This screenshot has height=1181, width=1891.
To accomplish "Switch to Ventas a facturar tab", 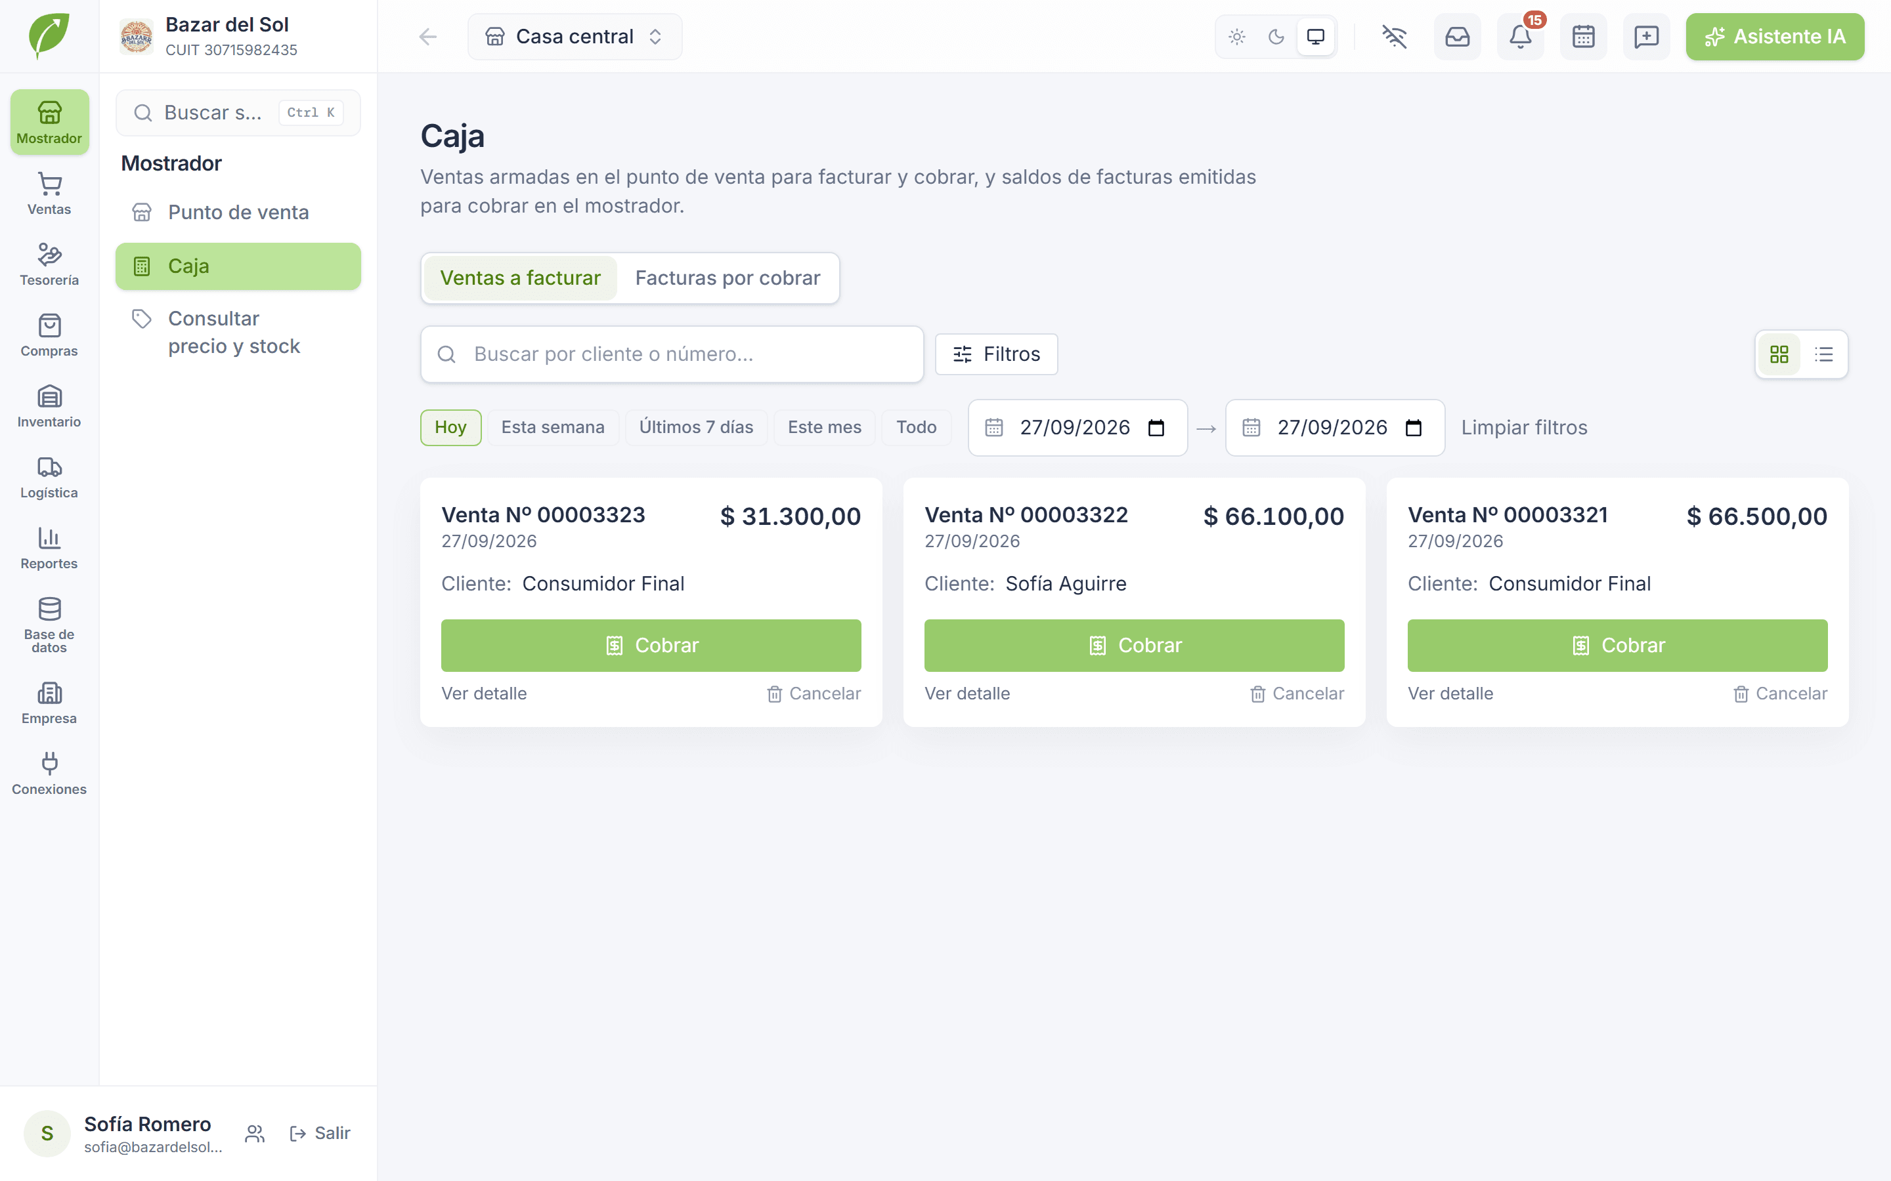I will point(521,278).
